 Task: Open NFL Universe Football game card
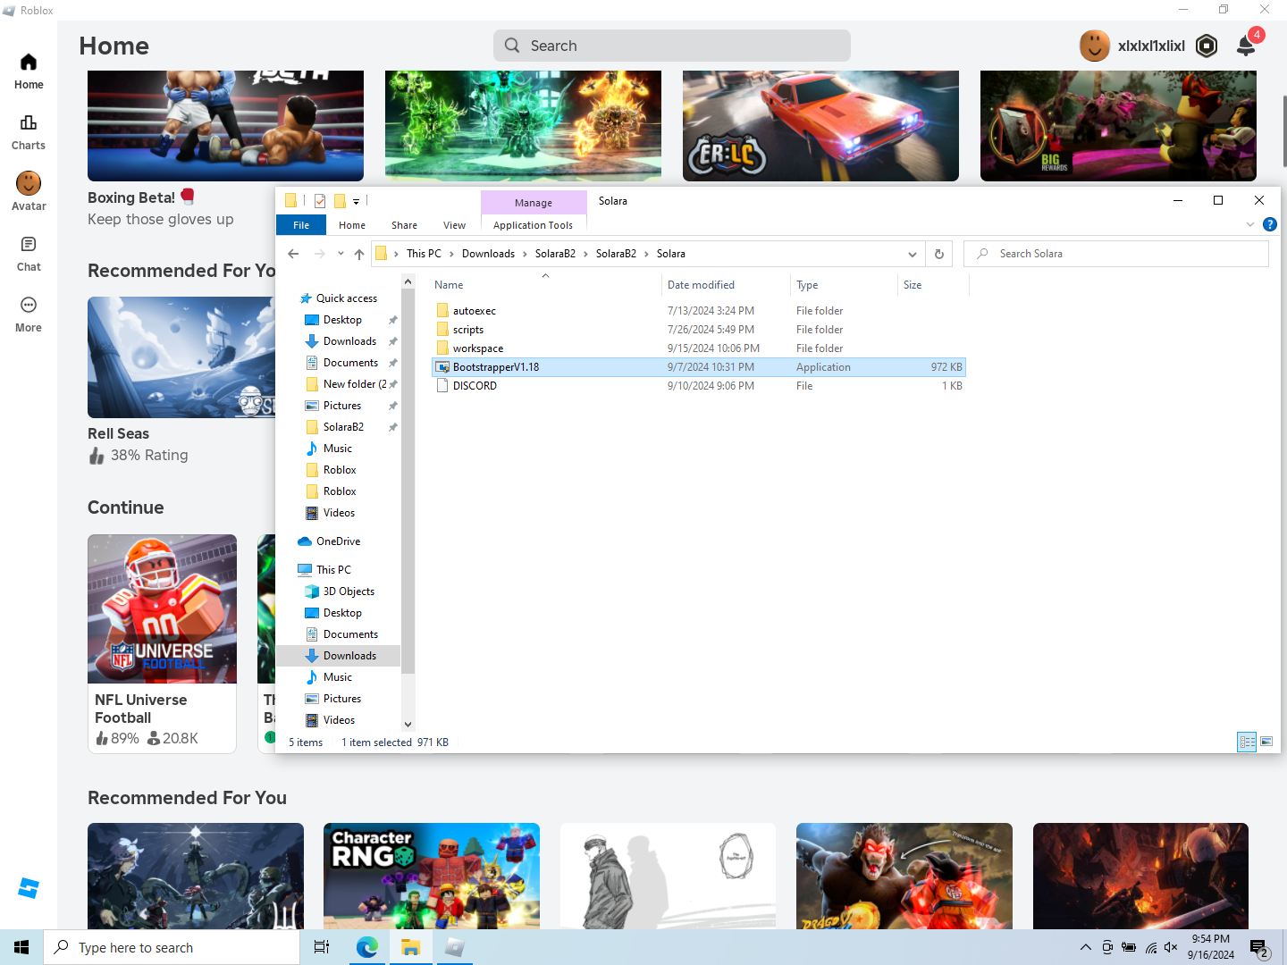click(x=162, y=643)
